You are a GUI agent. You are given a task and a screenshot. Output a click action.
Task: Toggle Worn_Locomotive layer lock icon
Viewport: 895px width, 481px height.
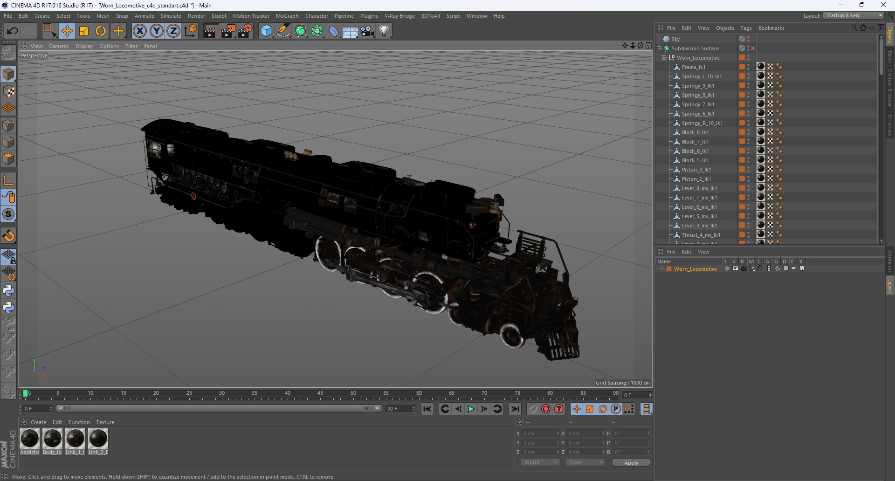coord(760,268)
